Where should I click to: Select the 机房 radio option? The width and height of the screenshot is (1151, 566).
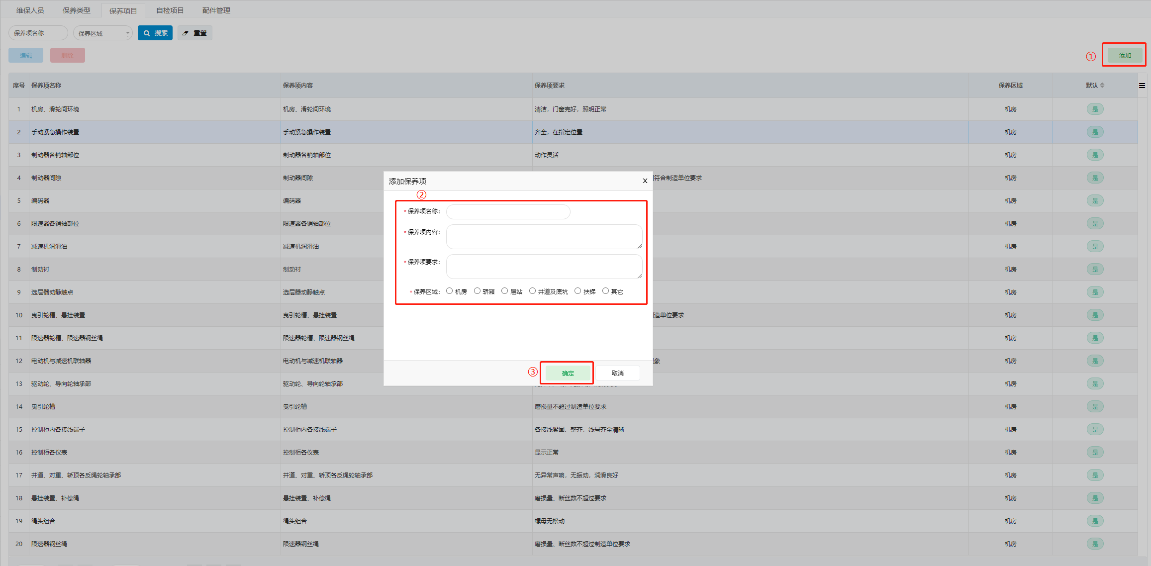coord(450,291)
